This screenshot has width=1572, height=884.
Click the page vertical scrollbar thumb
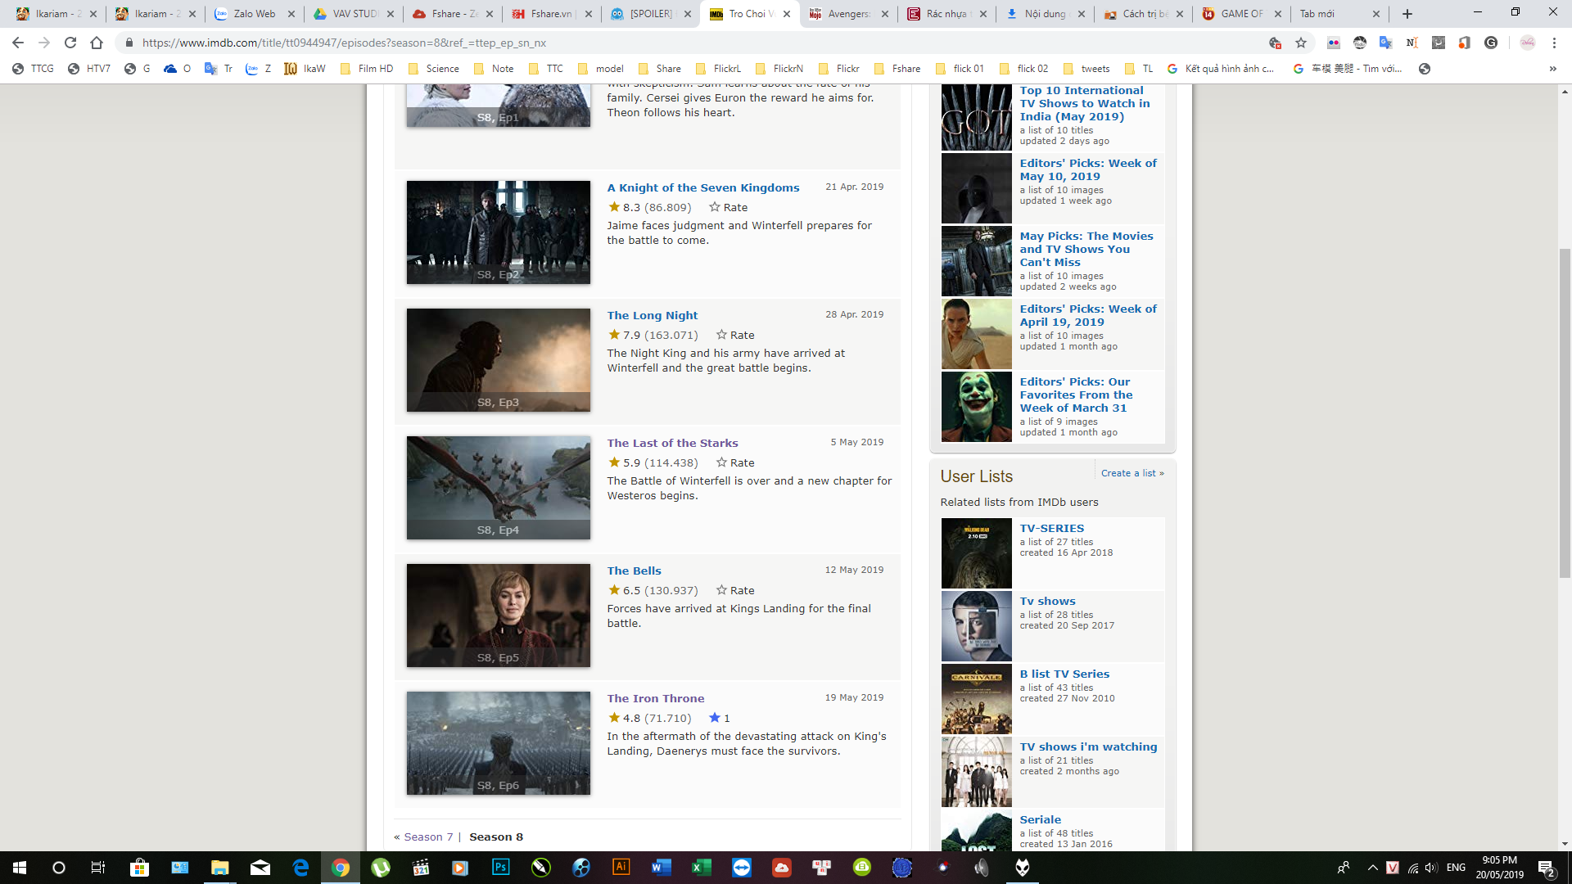click(x=1565, y=413)
